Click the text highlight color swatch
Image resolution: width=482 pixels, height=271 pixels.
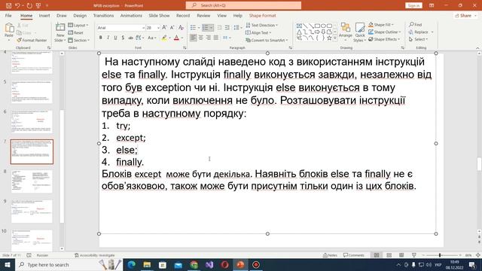tap(164, 38)
